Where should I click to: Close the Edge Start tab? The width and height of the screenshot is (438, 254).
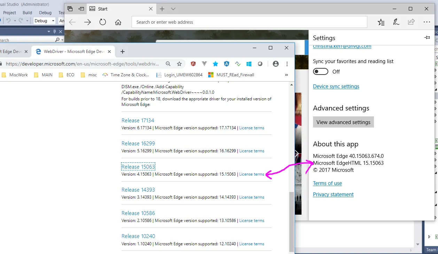click(x=151, y=9)
